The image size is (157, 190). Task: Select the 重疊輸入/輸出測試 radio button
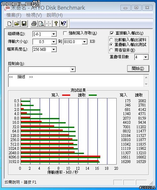[x=111, y=45]
